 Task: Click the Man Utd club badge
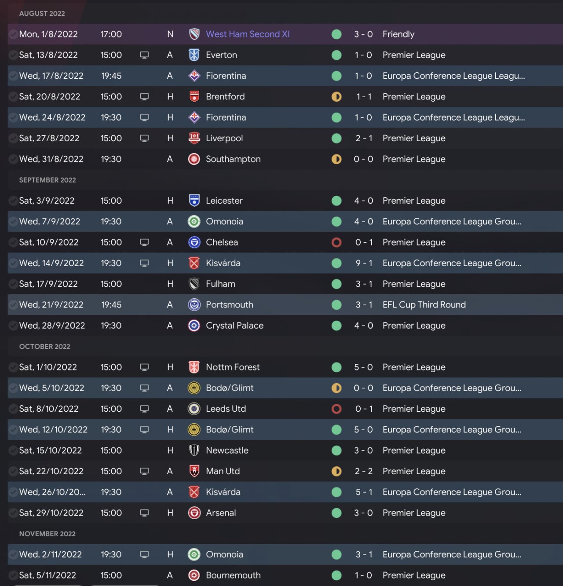point(194,471)
